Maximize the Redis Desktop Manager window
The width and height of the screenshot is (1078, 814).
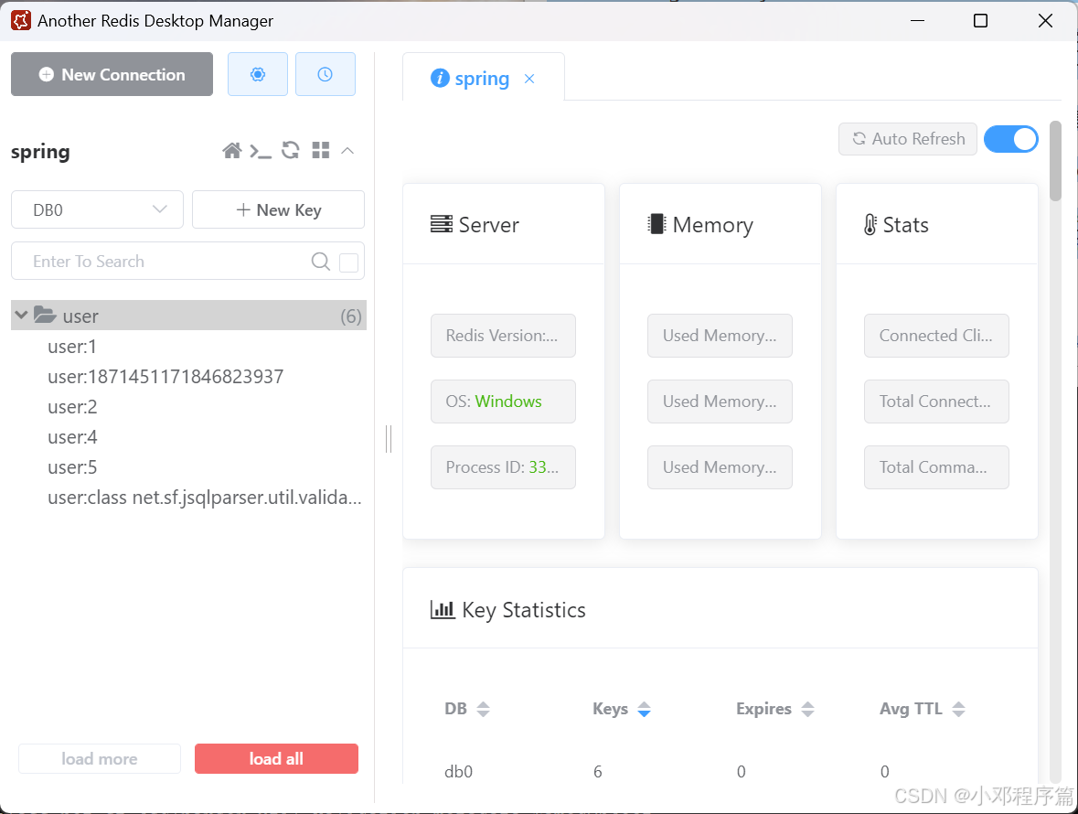click(981, 21)
